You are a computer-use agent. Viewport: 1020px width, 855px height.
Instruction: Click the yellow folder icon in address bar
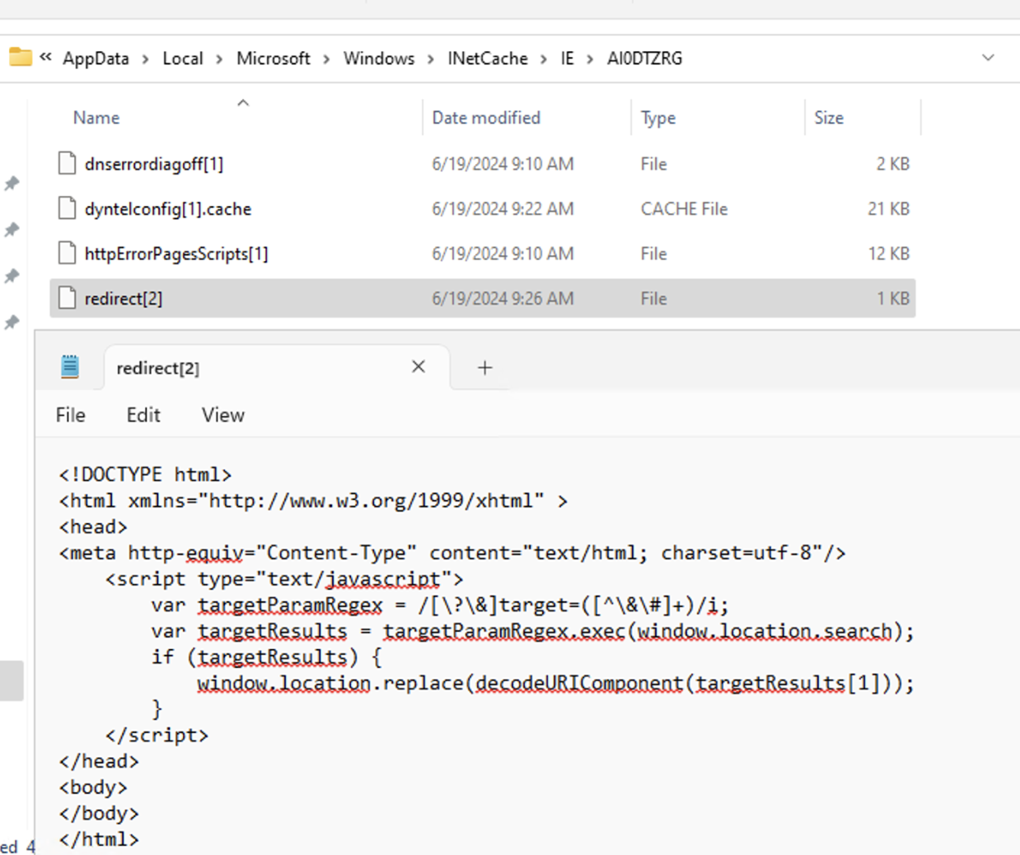coord(20,58)
